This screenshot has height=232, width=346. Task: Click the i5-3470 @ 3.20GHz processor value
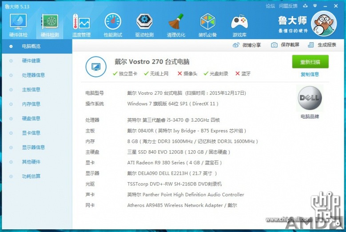pyautogui.click(x=173, y=120)
